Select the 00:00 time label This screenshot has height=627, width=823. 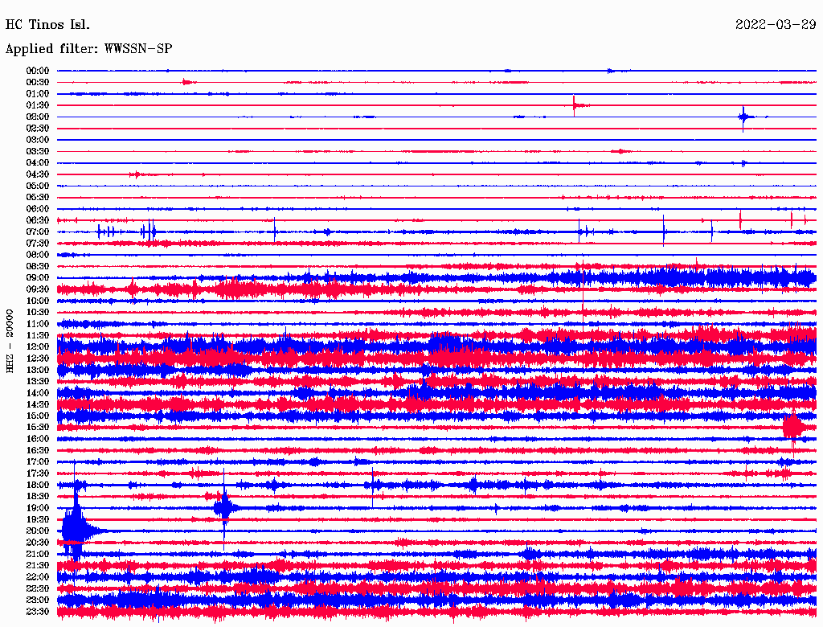[x=38, y=71]
